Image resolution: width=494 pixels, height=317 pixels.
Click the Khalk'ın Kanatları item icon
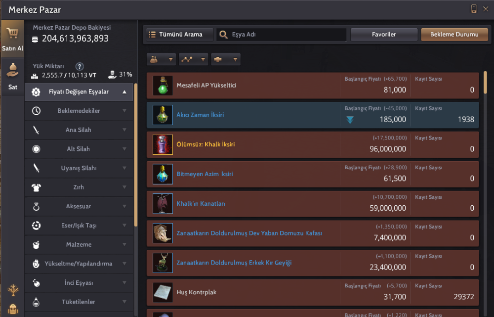(163, 204)
